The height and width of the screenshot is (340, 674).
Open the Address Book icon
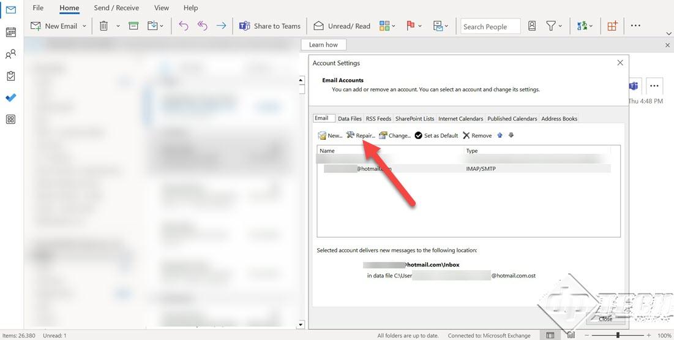pyautogui.click(x=532, y=26)
